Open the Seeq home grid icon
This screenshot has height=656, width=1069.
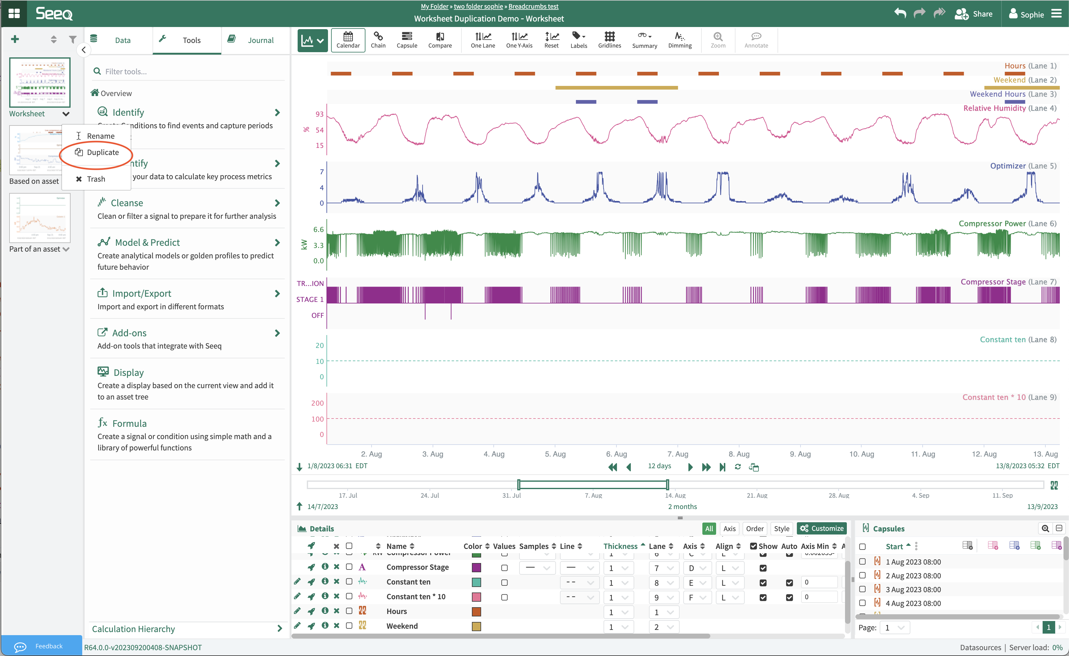point(14,14)
